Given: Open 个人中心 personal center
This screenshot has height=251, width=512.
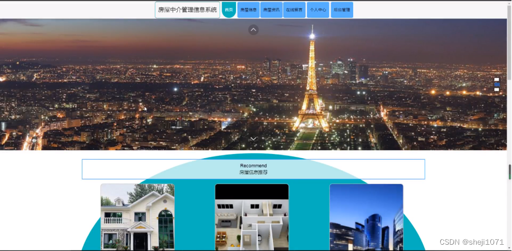Looking at the screenshot, I should [x=318, y=10].
